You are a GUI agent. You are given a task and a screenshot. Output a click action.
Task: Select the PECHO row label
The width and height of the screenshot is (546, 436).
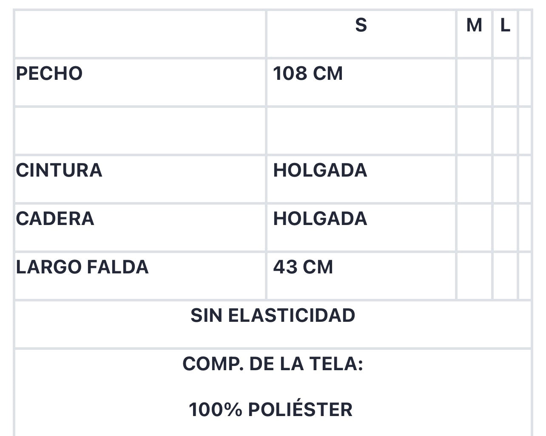pyautogui.click(x=49, y=73)
